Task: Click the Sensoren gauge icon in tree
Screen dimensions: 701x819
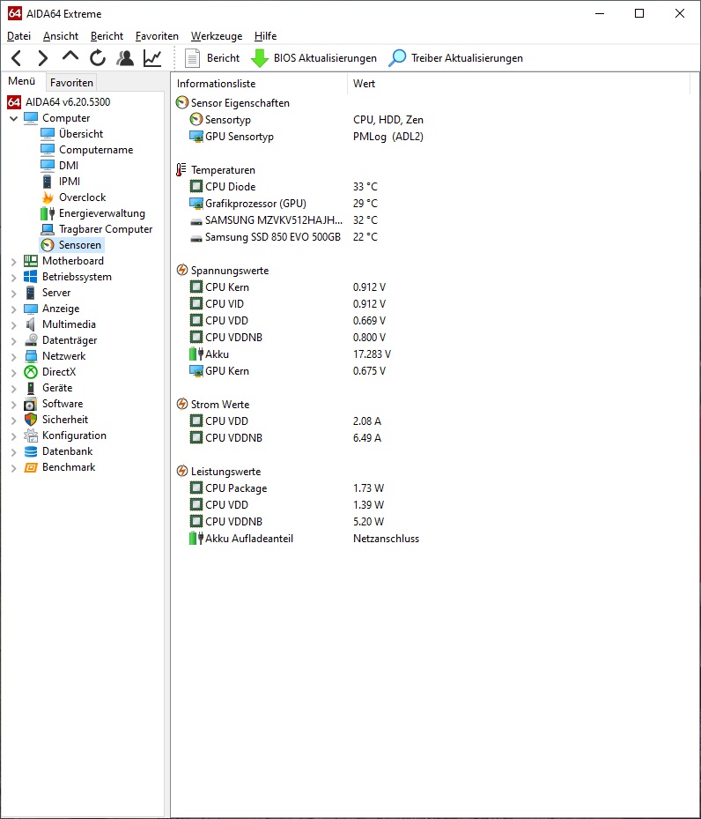Action: (48, 245)
